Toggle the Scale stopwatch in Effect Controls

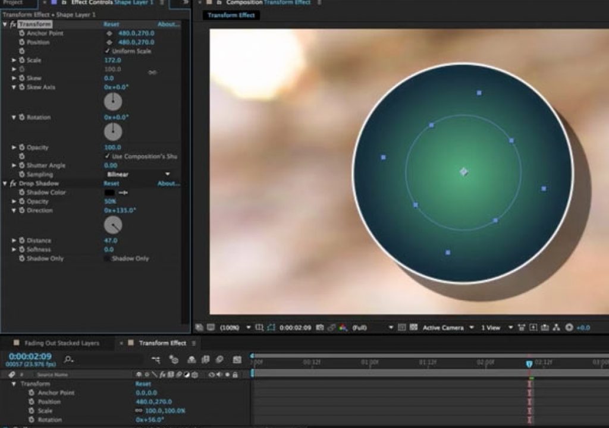tap(22, 60)
